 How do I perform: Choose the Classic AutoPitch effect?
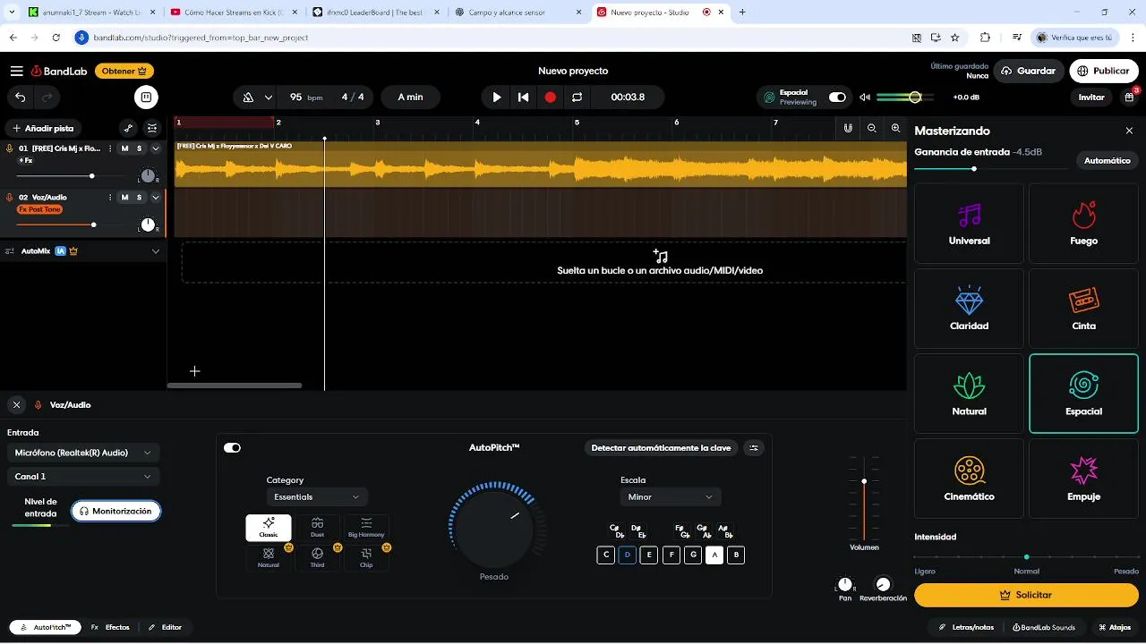click(x=269, y=528)
